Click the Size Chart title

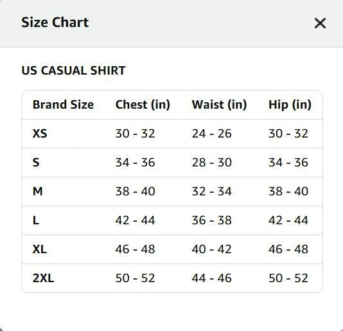(55, 22)
